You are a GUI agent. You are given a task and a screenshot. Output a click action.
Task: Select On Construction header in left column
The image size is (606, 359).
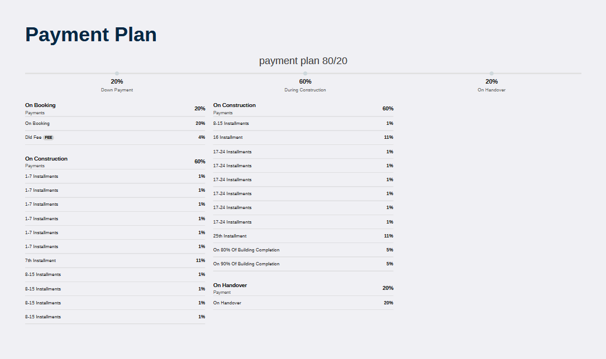point(115,162)
